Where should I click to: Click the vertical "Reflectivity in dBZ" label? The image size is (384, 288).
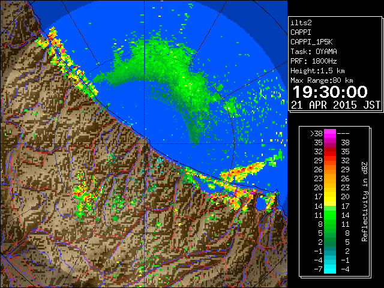[364, 202]
